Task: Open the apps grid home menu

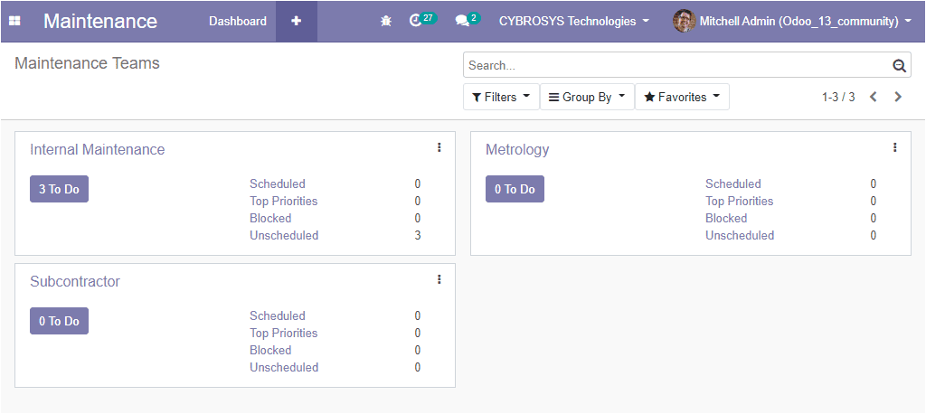Action: point(14,21)
